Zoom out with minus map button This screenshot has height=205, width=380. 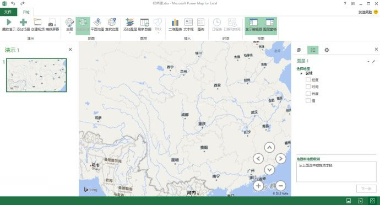tap(281, 186)
